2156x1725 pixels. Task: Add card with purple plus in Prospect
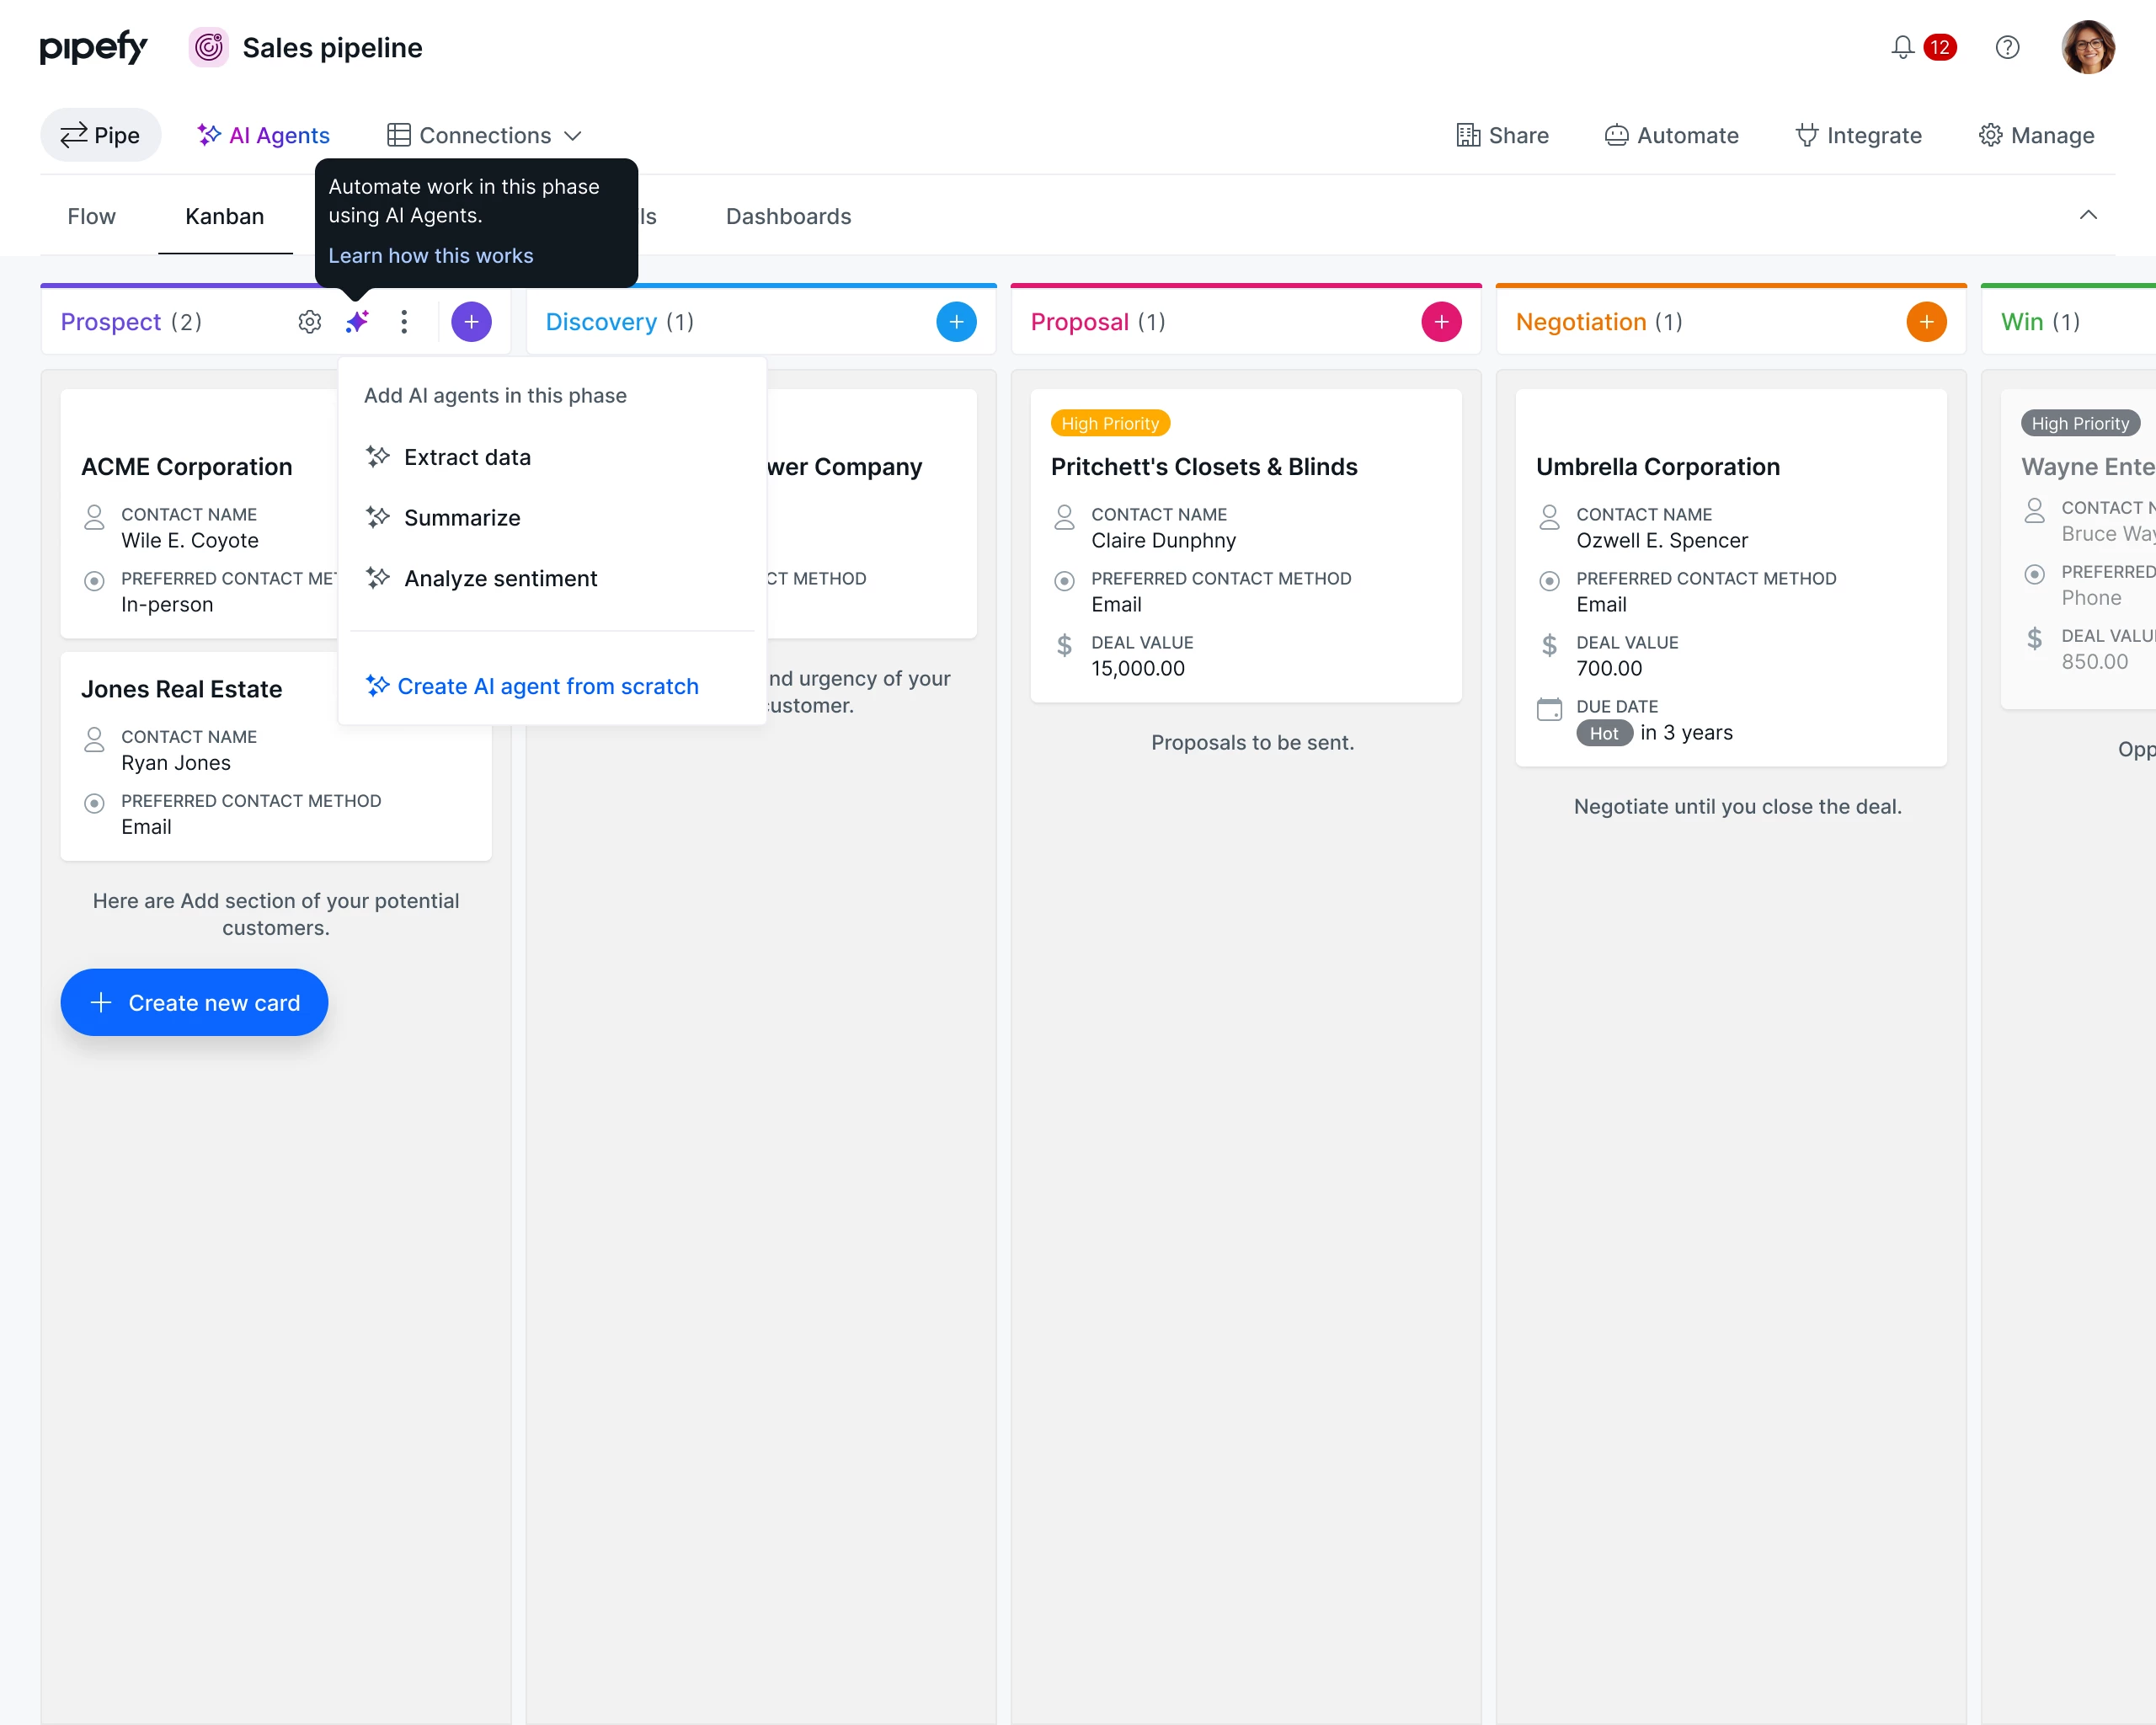point(471,322)
